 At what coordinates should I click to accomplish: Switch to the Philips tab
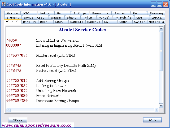80,13
